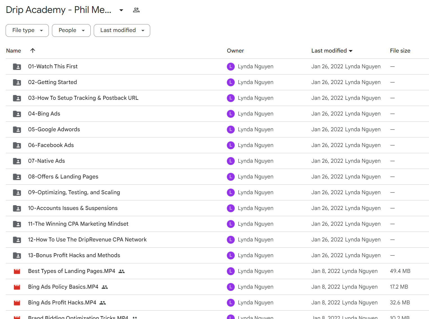Click folder icon for 10-Accounts Issues & Suspensions
Screen dimensions: 429x319
tap(17, 208)
